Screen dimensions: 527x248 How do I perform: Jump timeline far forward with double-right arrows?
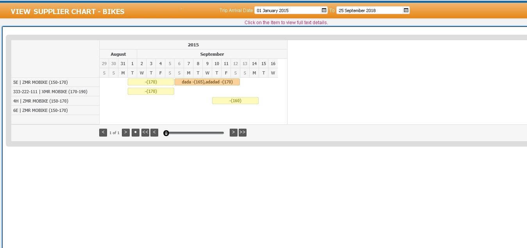pyautogui.click(x=243, y=133)
